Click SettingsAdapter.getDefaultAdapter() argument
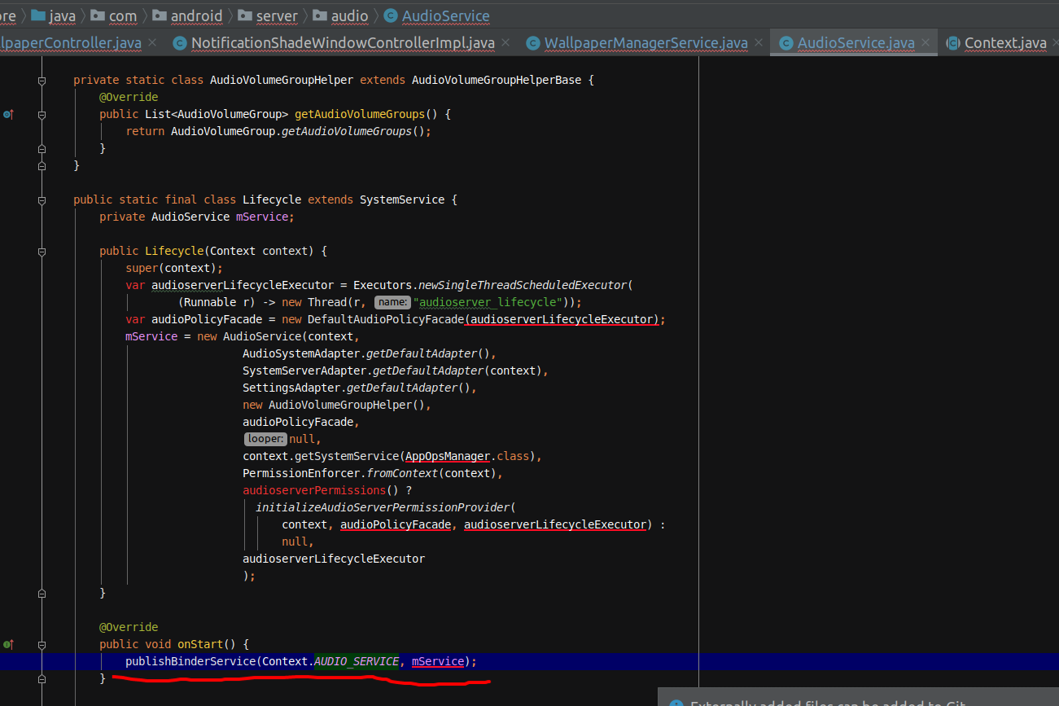Screen dimensions: 1059x706 [357, 388]
